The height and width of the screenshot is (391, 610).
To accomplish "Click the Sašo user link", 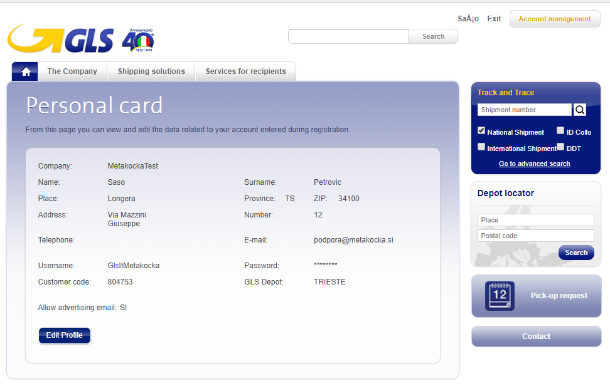I will [x=468, y=19].
